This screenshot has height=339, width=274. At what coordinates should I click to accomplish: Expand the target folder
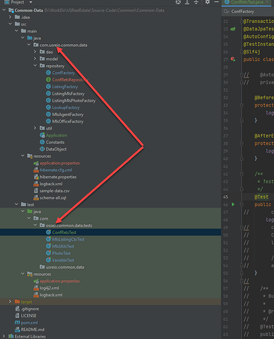click(10, 302)
